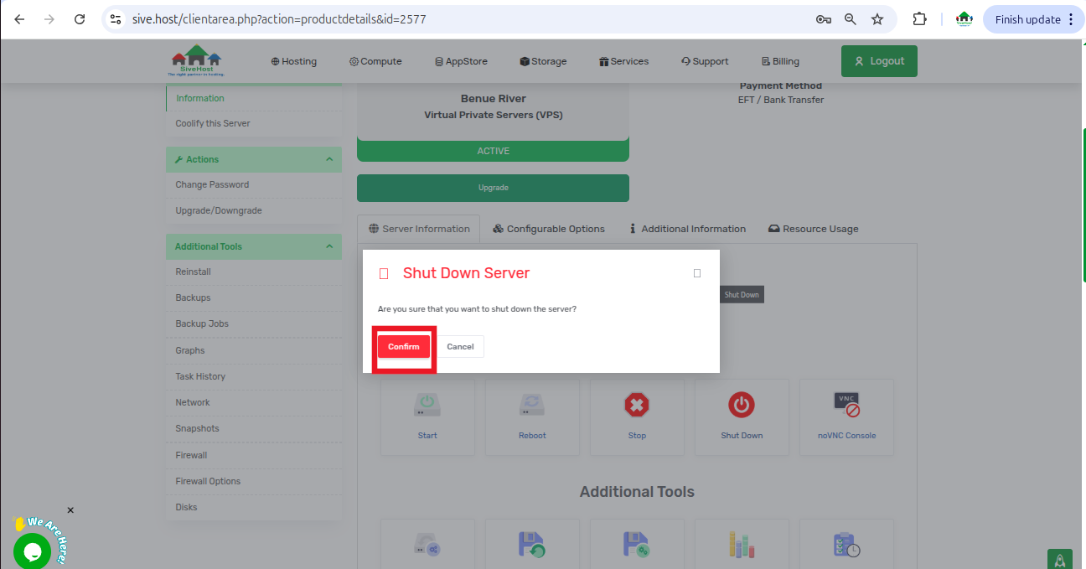This screenshot has width=1086, height=569.
Task: Click the Task History clipboard icon
Action: (x=846, y=546)
